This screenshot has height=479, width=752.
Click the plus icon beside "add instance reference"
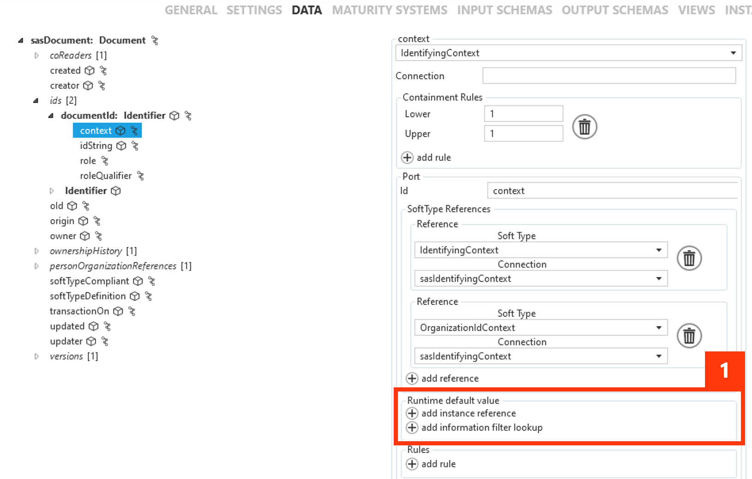412,414
